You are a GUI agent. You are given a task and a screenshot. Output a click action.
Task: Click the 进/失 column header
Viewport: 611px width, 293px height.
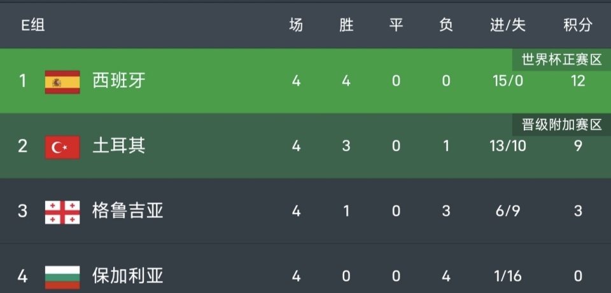(x=507, y=25)
